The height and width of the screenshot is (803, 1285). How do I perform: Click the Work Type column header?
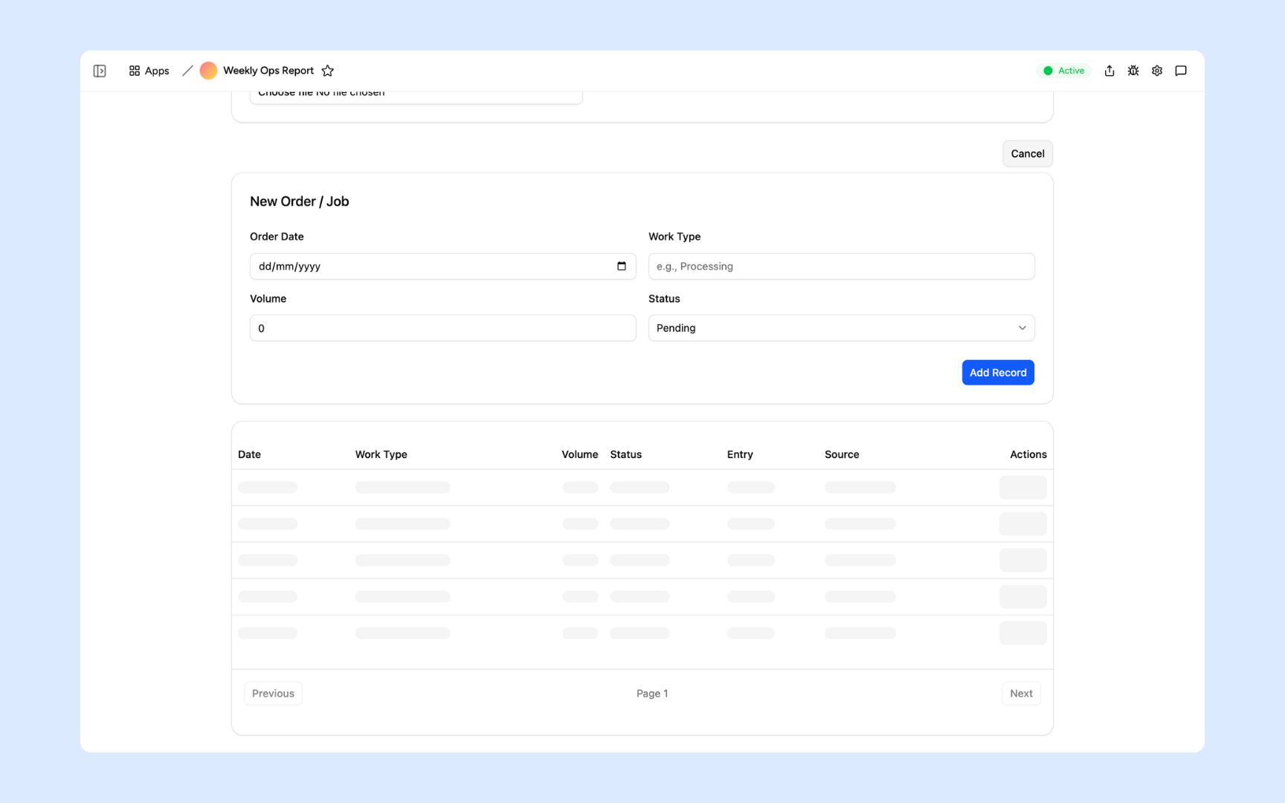(381, 454)
